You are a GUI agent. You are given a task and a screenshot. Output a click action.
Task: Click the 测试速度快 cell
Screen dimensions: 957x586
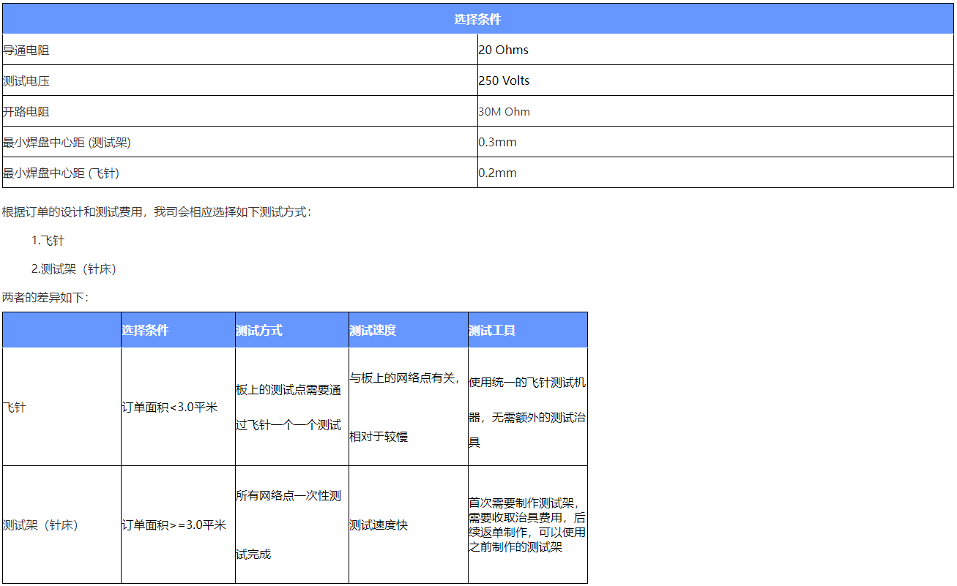379,525
